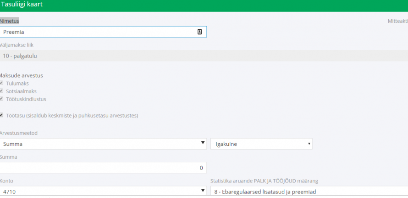Toggle the Sotsiaalmaks checkbox
This screenshot has height=198, width=408.
[x=2, y=91]
